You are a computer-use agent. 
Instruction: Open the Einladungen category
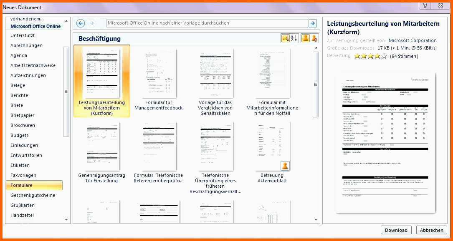(24, 145)
